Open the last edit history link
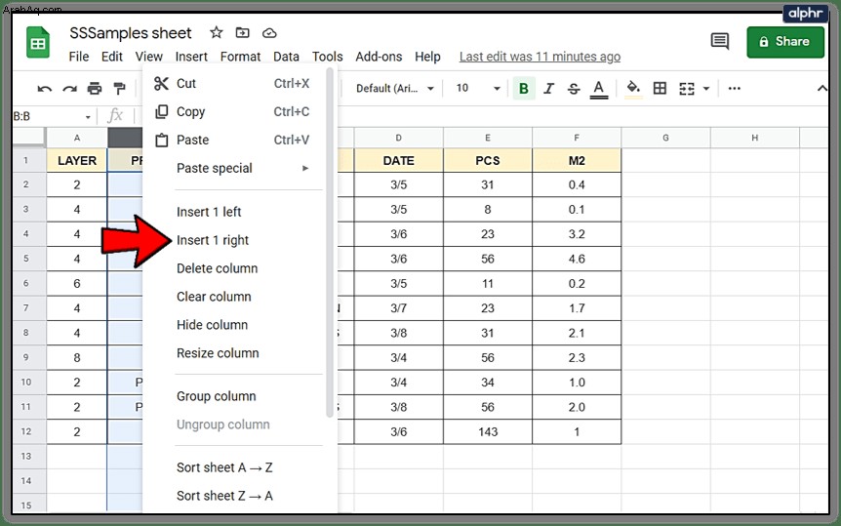 pos(540,57)
